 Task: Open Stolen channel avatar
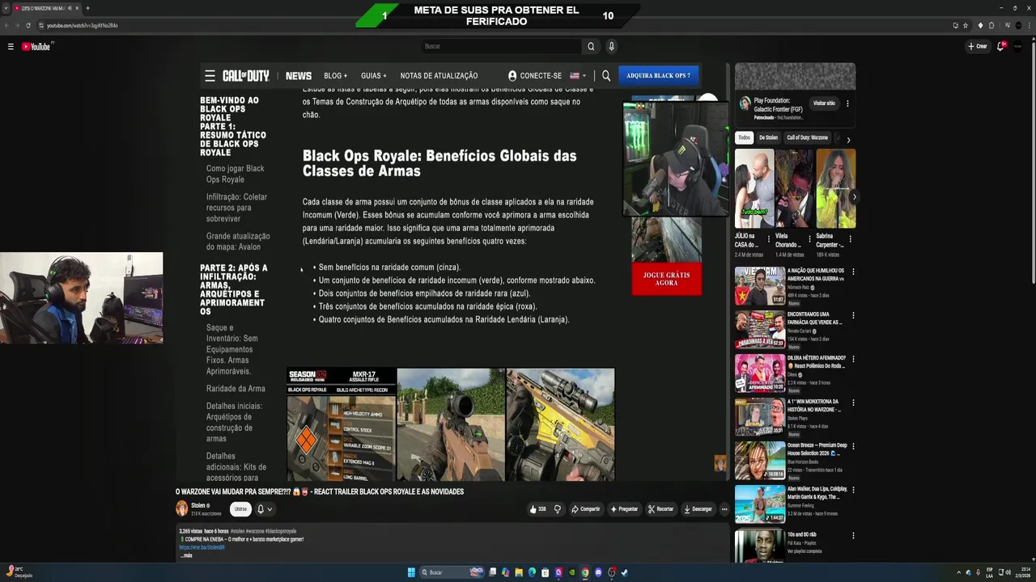[182, 508]
